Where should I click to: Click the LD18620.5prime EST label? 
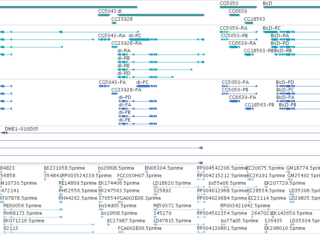coord(172,183)
